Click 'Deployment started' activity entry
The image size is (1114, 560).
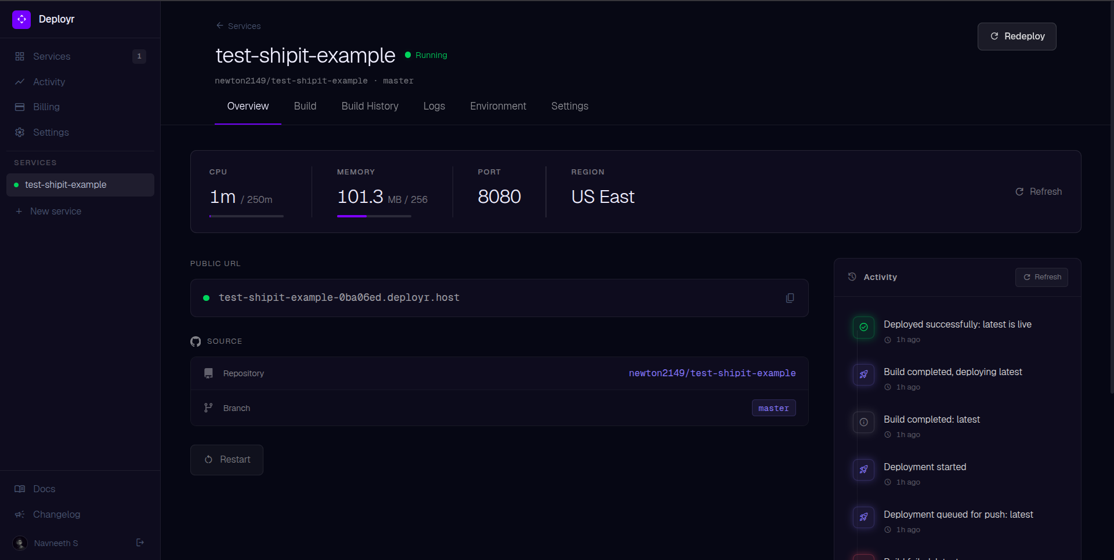925,467
